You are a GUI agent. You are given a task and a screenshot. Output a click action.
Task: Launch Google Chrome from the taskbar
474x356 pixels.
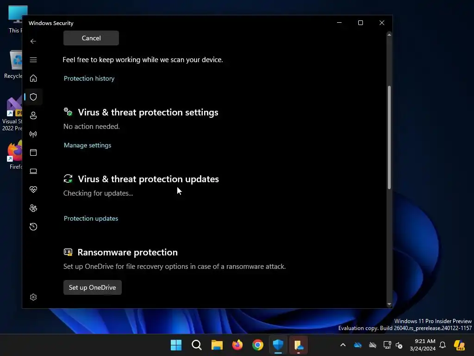point(257,345)
